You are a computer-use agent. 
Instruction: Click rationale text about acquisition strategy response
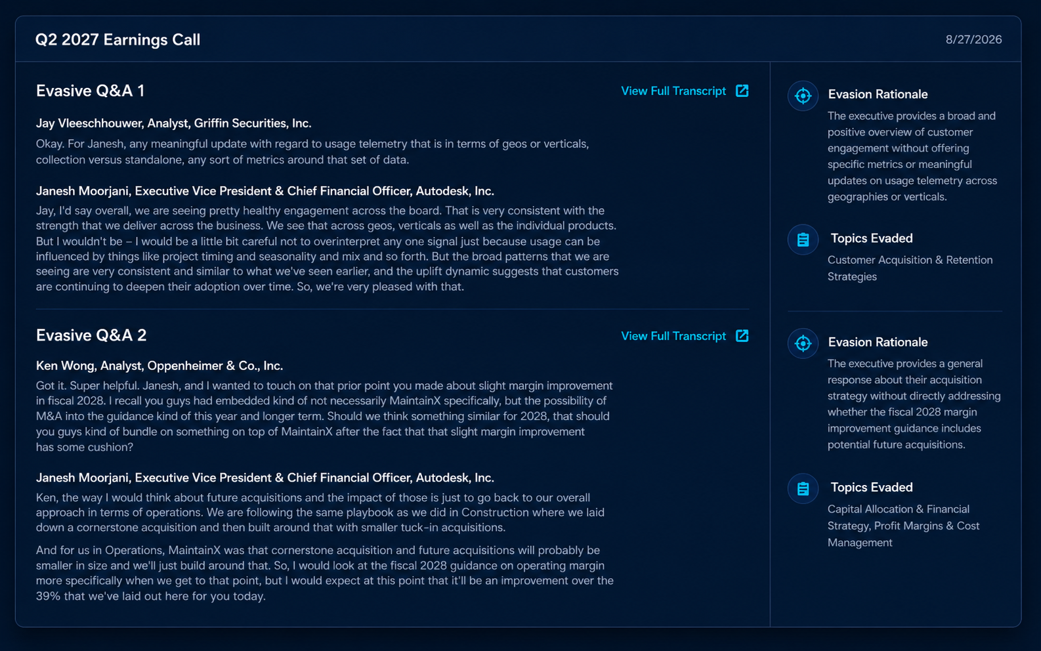914,404
